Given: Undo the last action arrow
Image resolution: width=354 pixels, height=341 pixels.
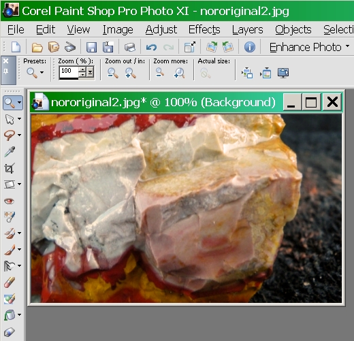Looking at the screenshot, I should [x=151, y=48].
